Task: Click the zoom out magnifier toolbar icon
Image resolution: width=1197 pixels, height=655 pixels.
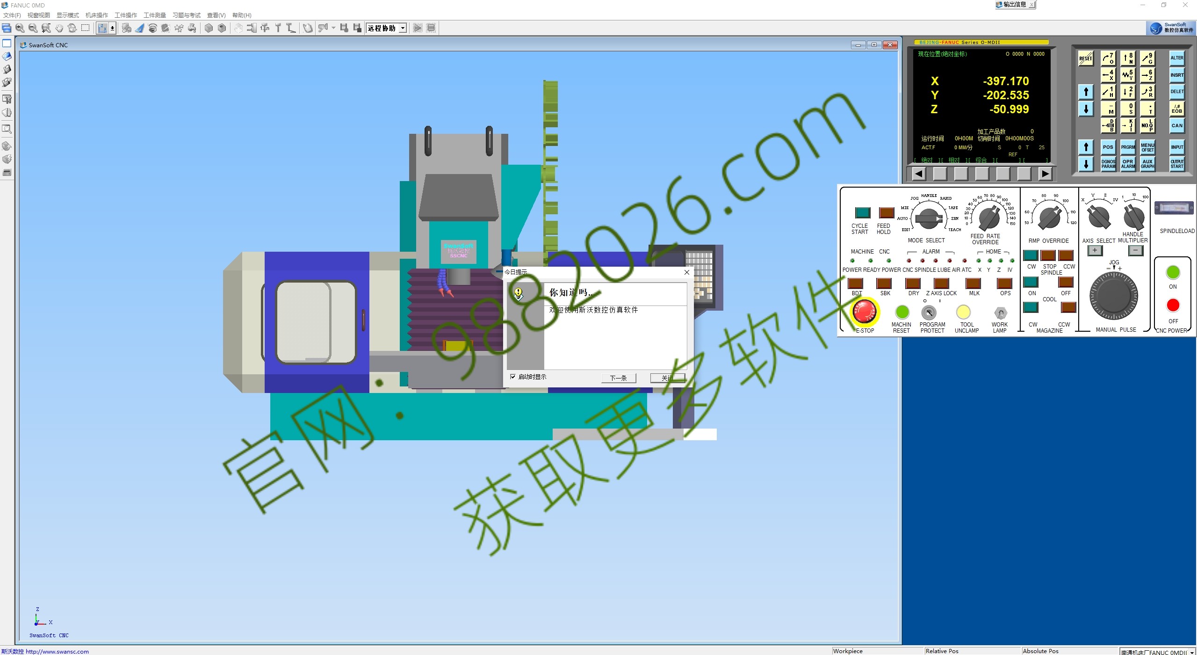Action: tap(33, 28)
